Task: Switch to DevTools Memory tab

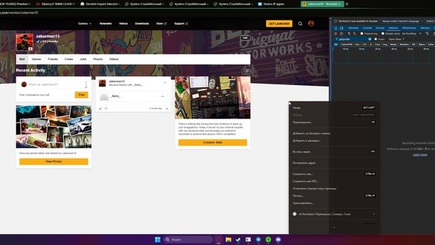Action: [425, 28]
